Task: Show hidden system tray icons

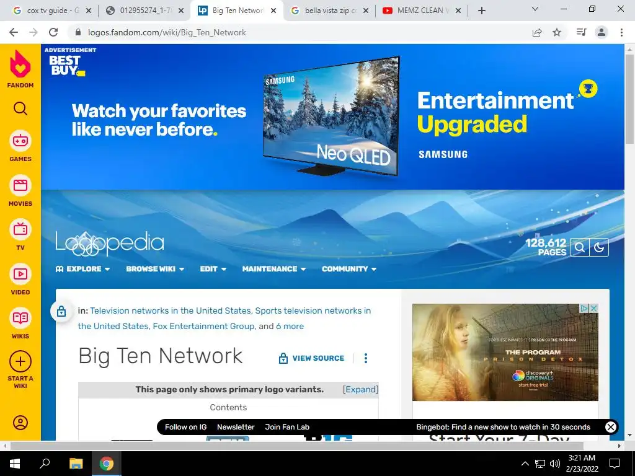Action: 525,464
